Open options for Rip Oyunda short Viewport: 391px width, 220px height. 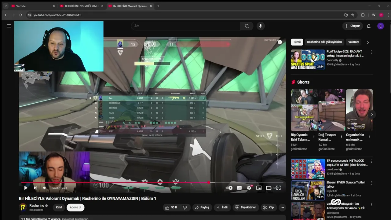click(x=314, y=137)
